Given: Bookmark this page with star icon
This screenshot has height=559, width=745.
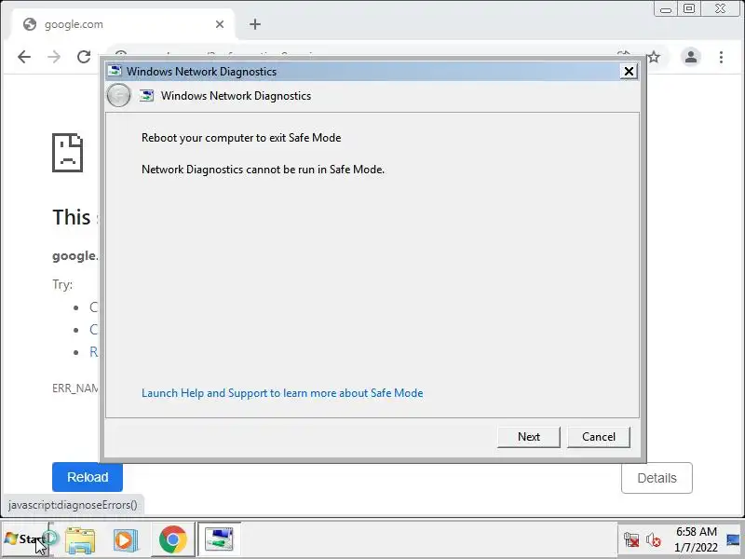Looking at the screenshot, I should pos(655,57).
